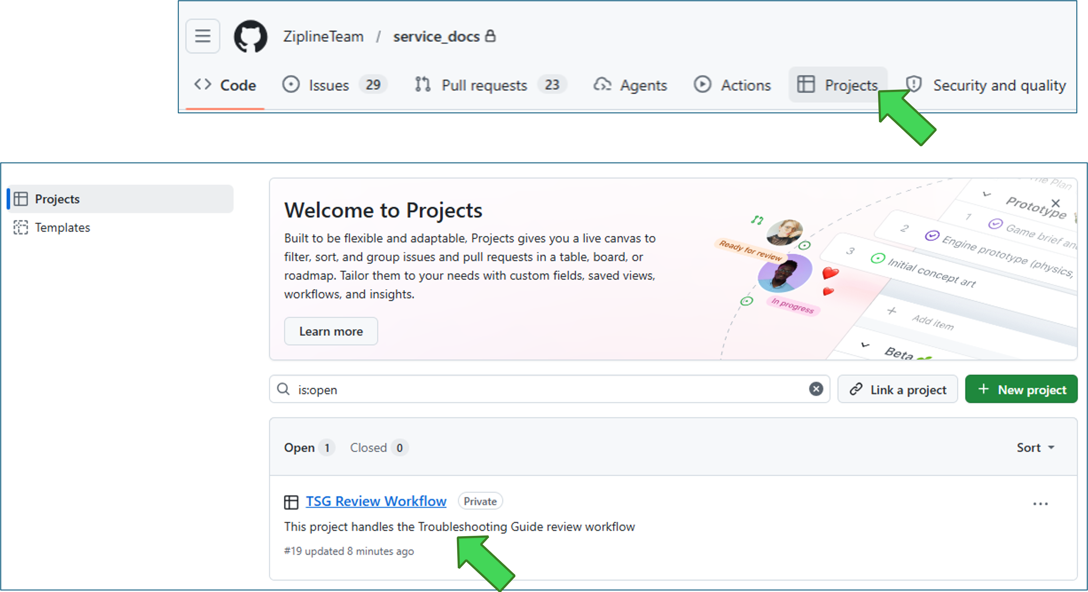The height and width of the screenshot is (592, 1088).
Task: Focus the is:open project search field
Action: (x=549, y=389)
